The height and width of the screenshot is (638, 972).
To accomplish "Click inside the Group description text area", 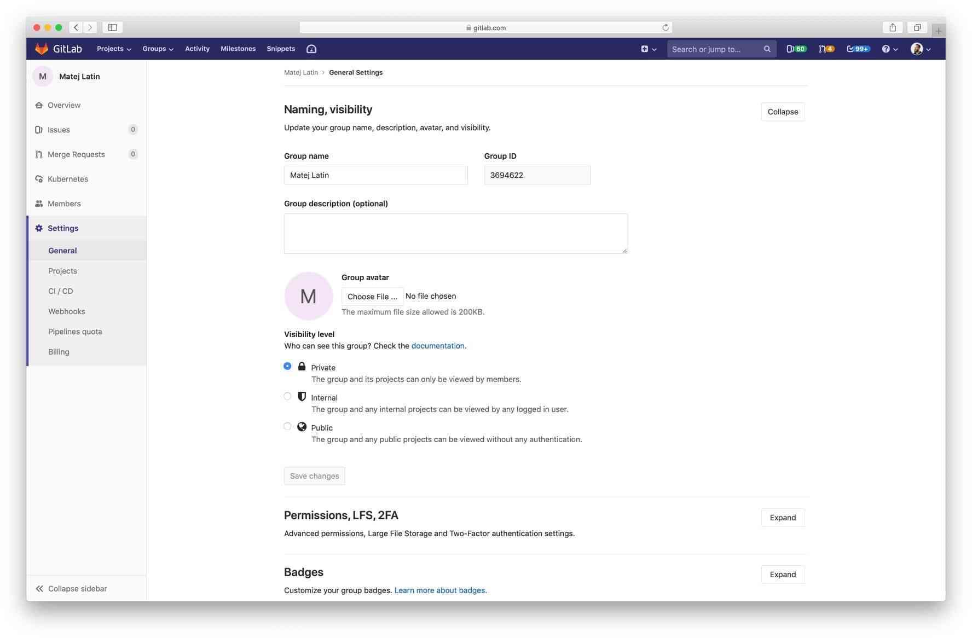I will point(455,233).
